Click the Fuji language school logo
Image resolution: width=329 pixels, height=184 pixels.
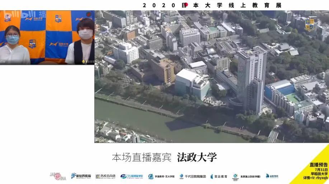tap(132, 176)
